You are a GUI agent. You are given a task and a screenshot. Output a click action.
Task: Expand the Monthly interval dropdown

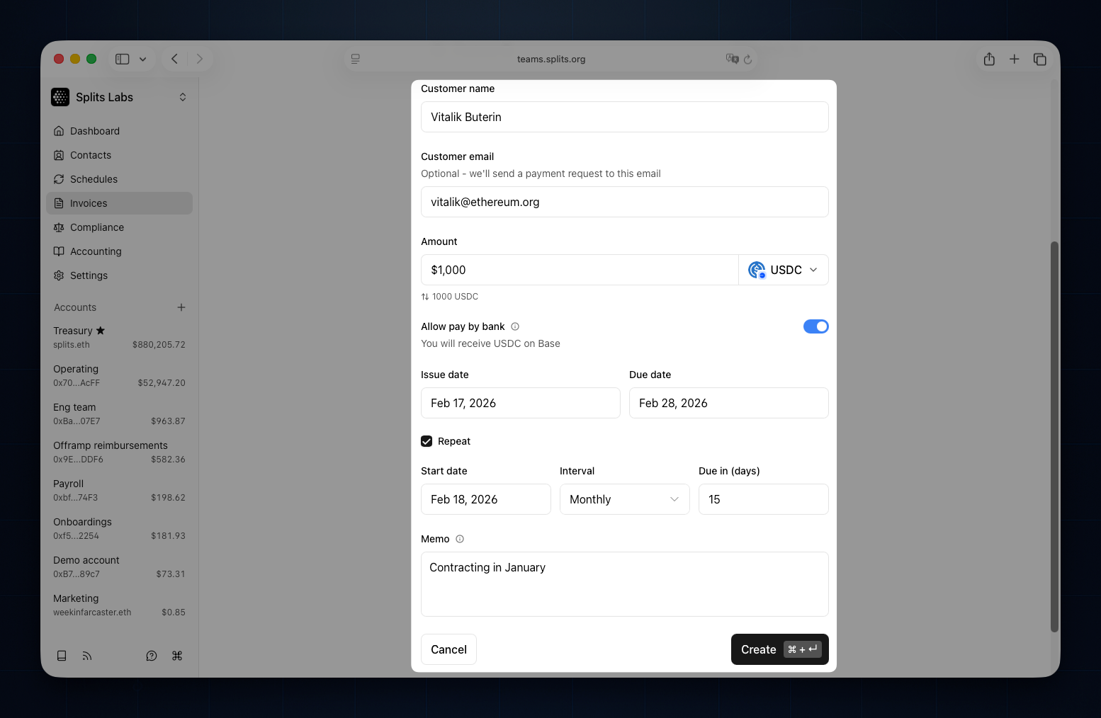tap(624, 499)
